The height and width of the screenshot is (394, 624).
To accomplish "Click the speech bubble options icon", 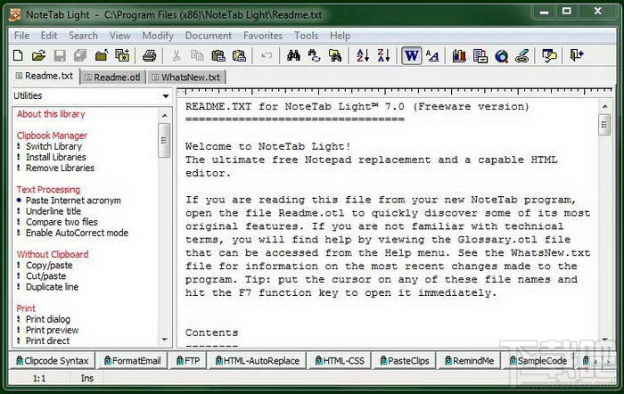I will pos(550,55).
